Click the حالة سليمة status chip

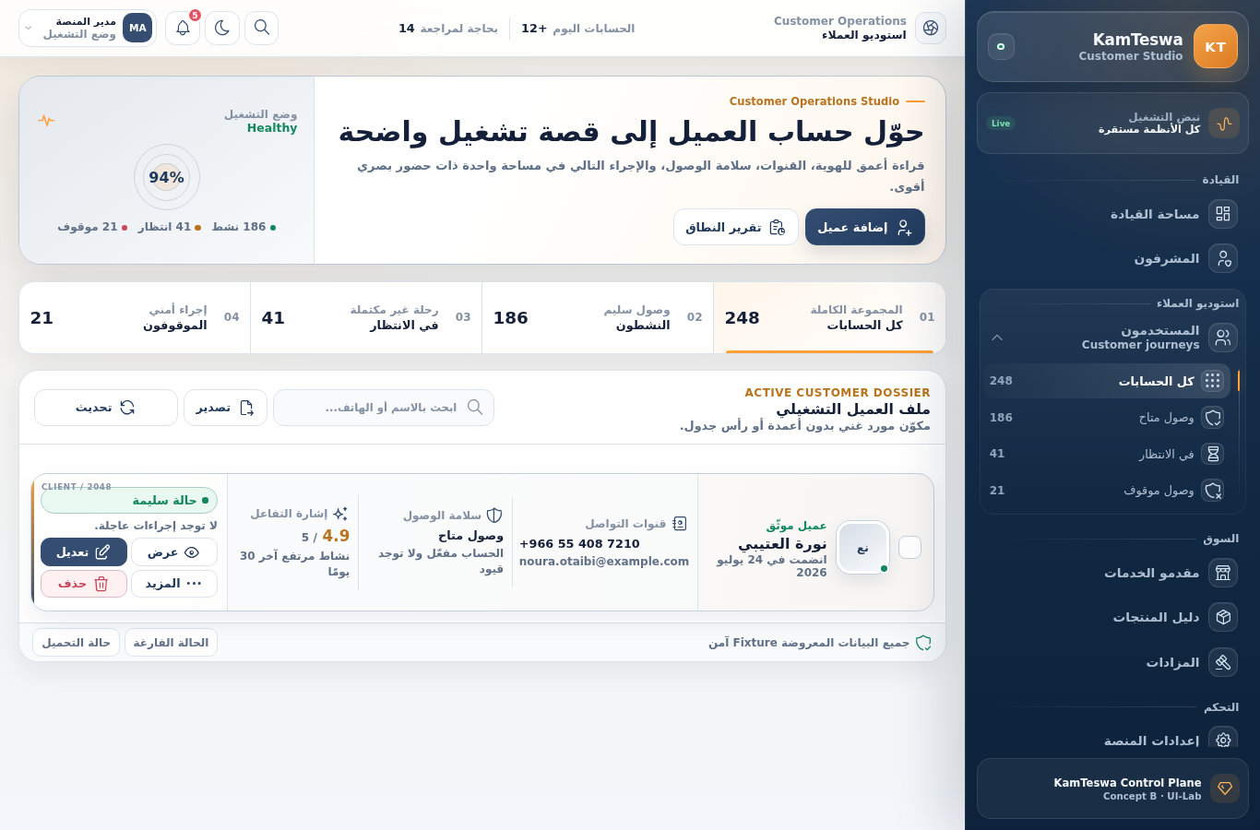pyautogui.click(x=129, y=500)
